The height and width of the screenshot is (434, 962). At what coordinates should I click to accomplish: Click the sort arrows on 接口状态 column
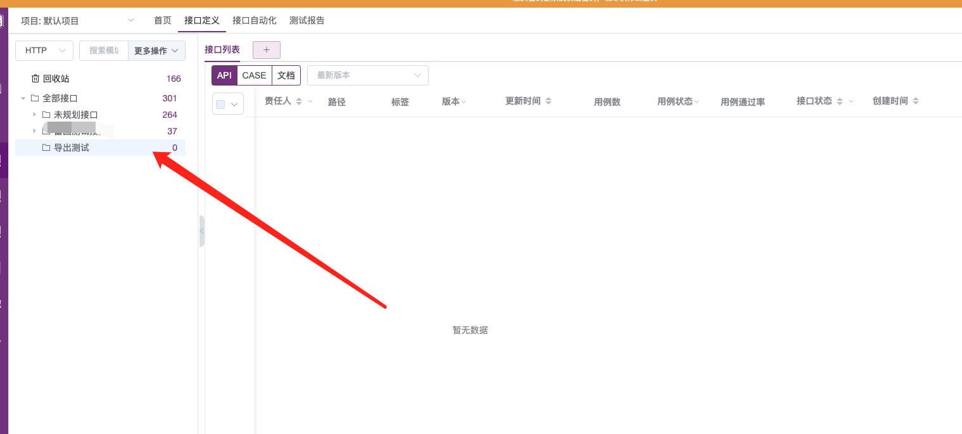point(840,101)
